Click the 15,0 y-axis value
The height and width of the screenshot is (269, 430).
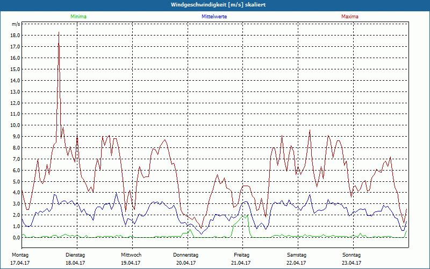15,69
